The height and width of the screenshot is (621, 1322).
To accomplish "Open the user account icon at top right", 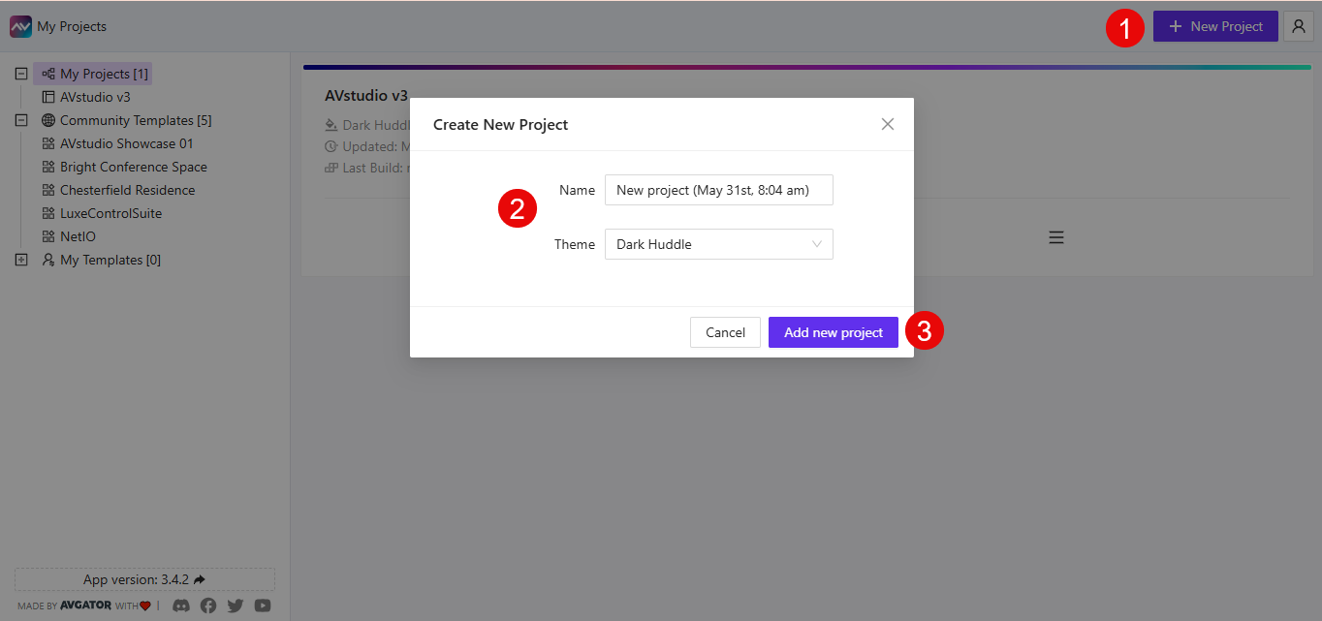I will tap(1299, 26).
